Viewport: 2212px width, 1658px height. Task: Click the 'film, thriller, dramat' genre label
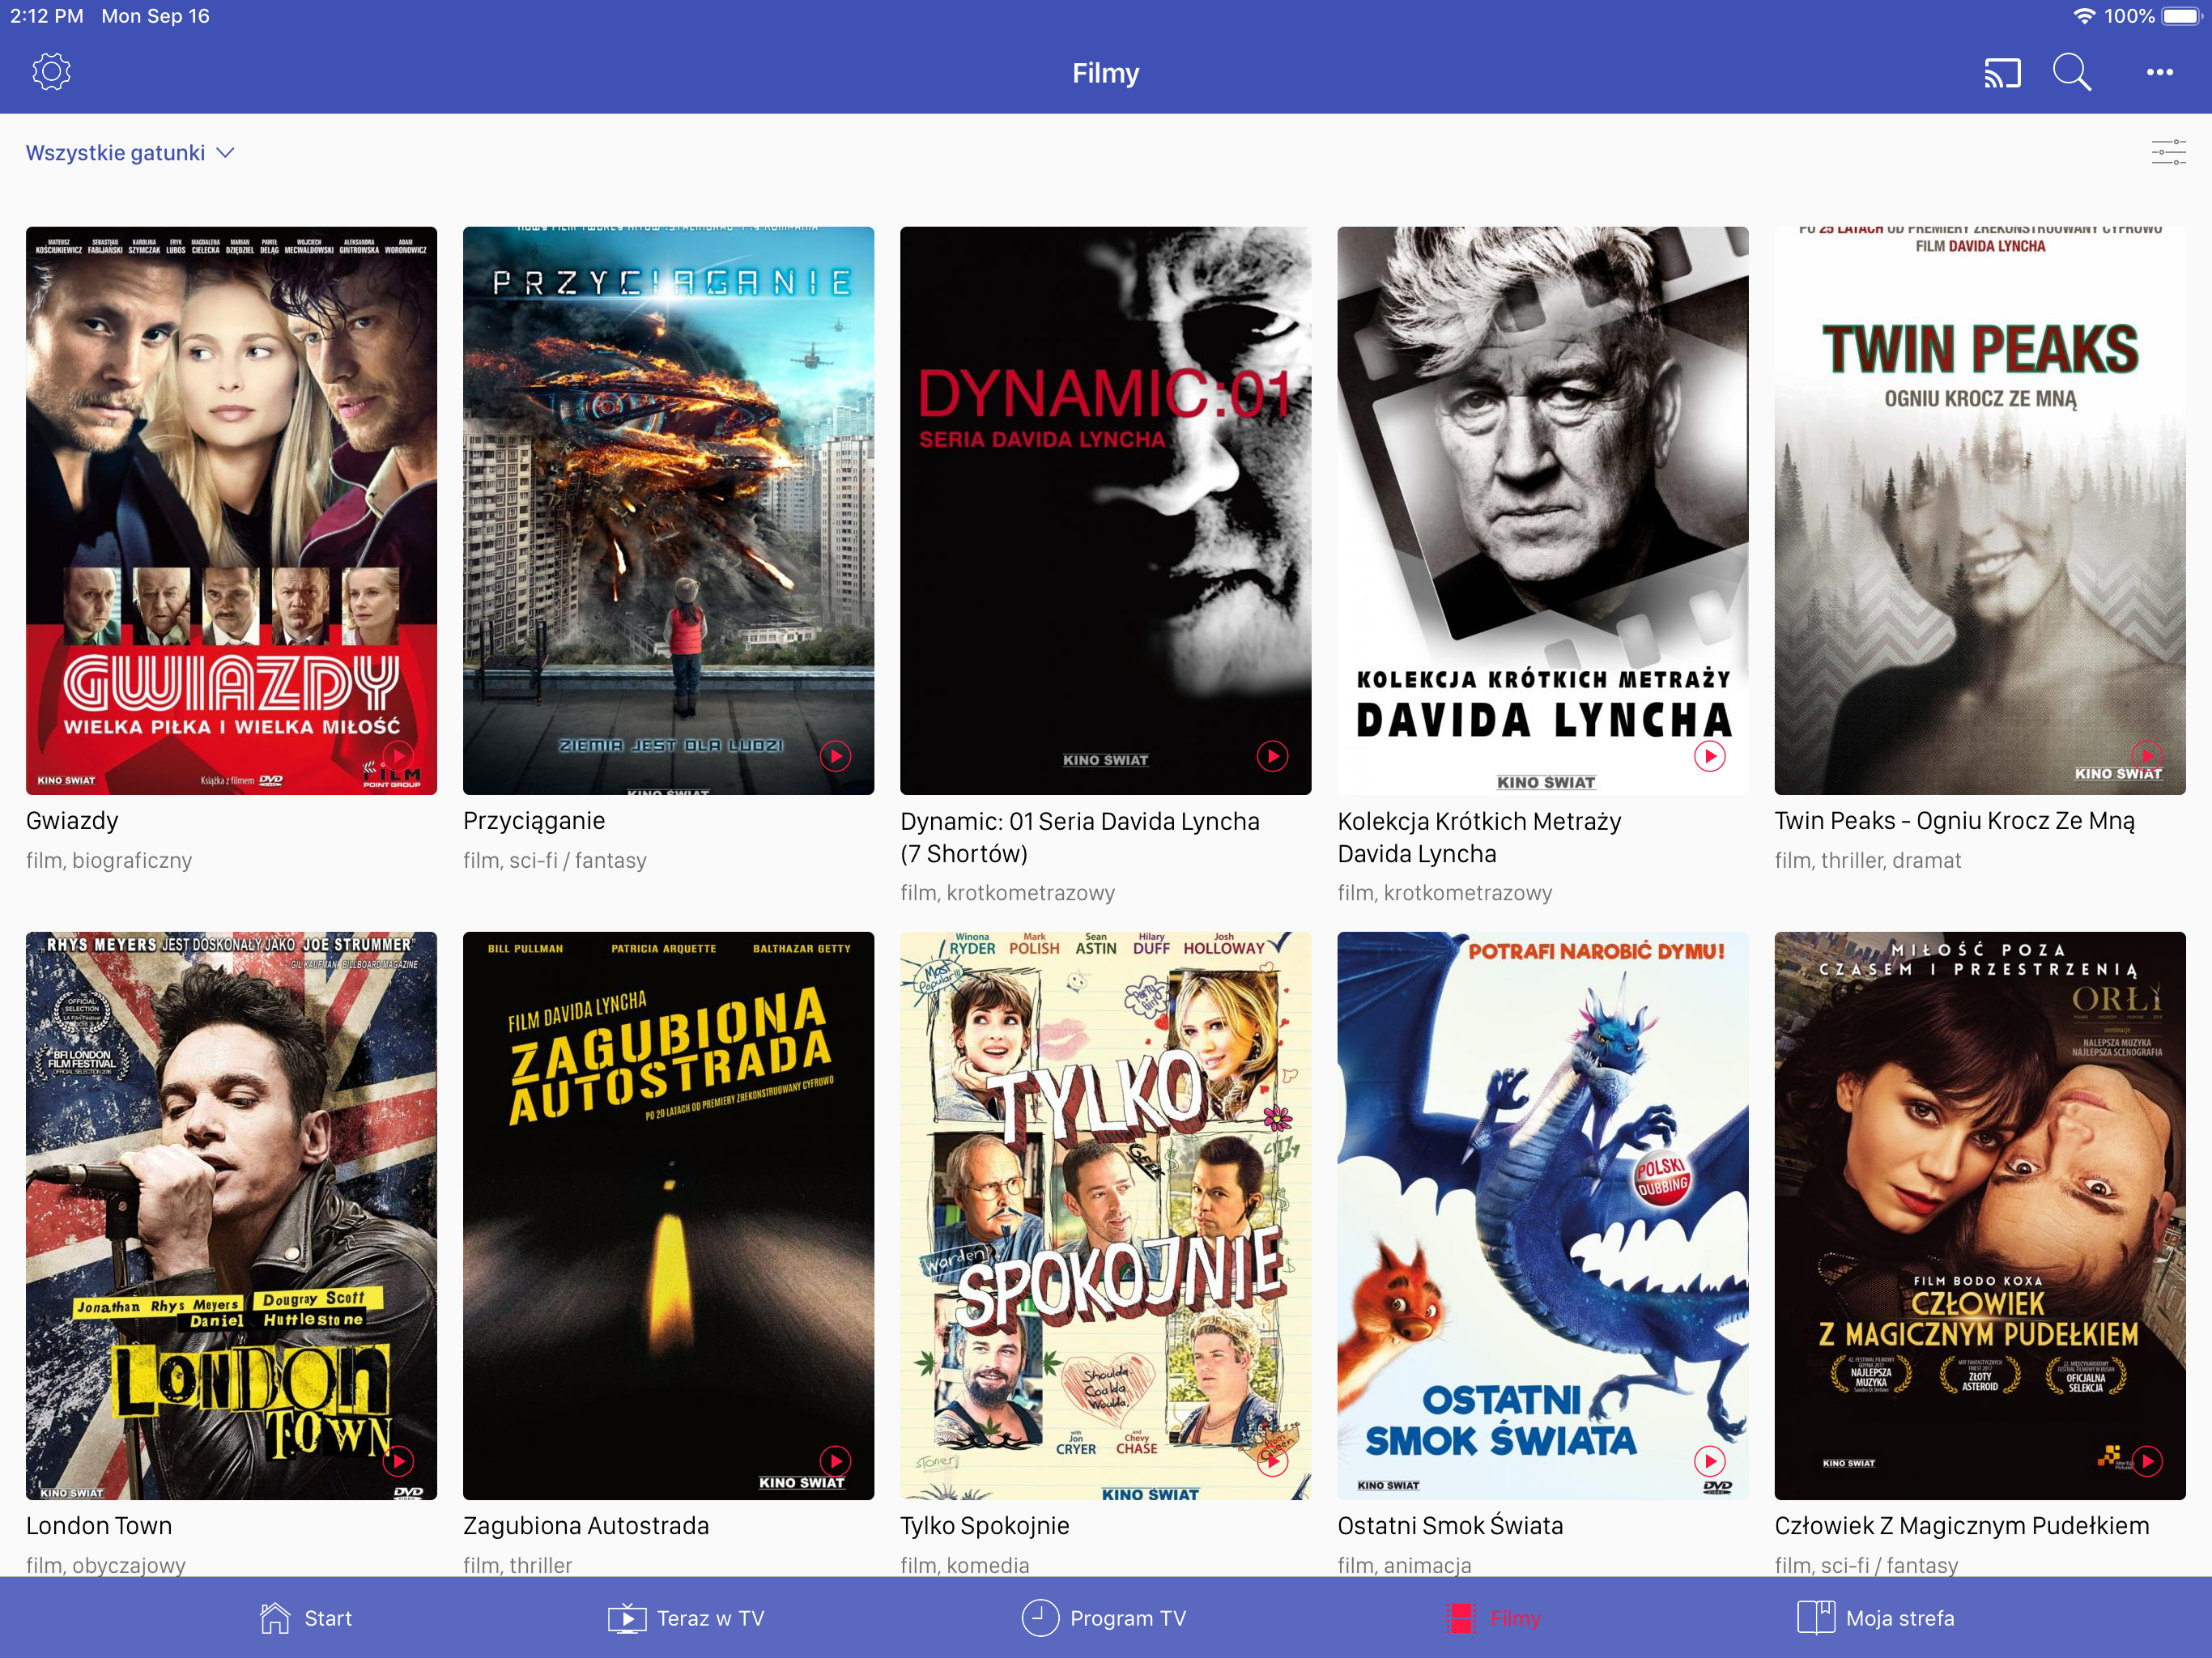point(1867,860)
